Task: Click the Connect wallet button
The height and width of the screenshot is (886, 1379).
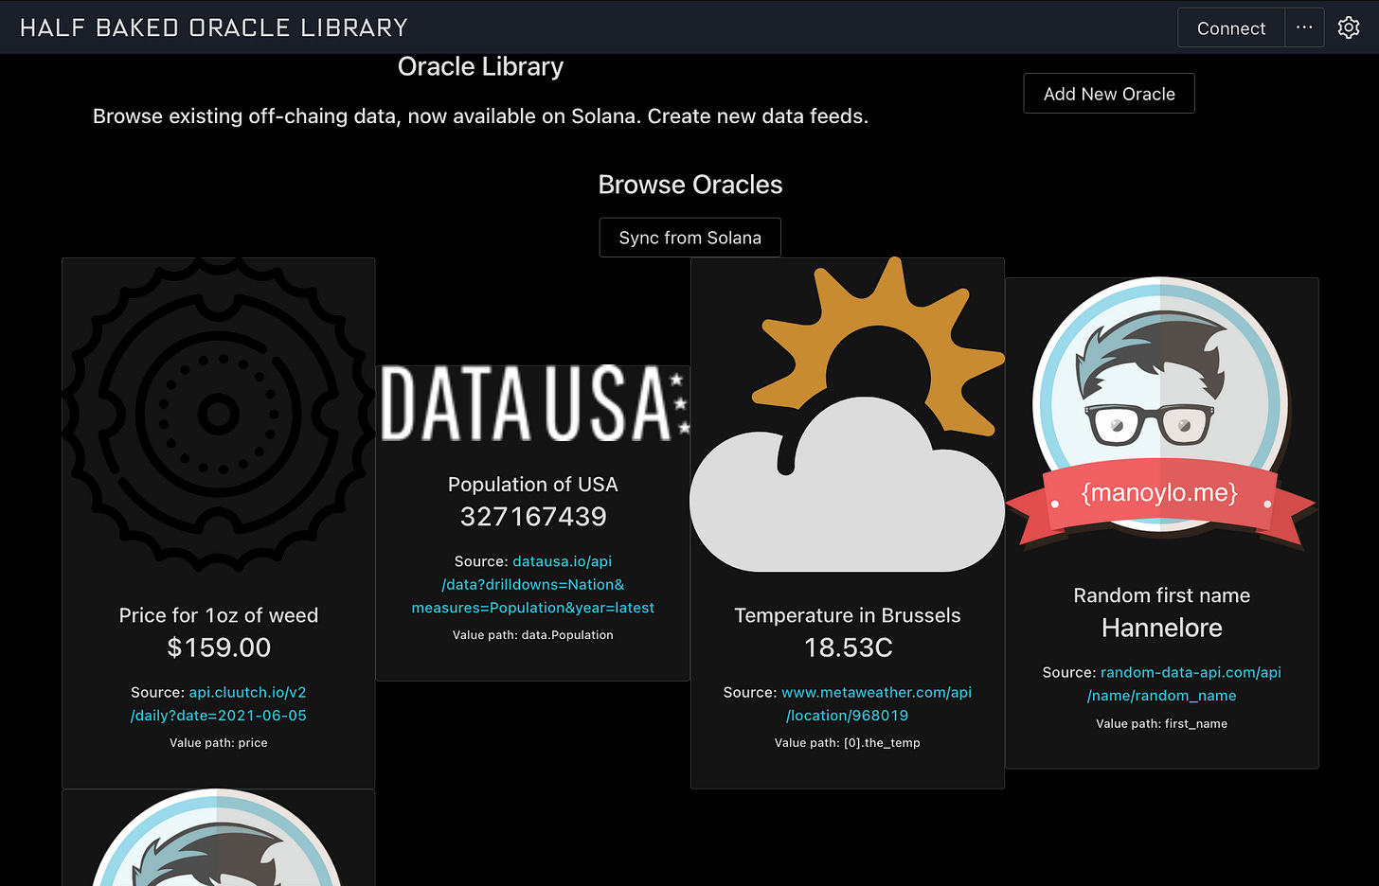Action: coord(1231,27)
